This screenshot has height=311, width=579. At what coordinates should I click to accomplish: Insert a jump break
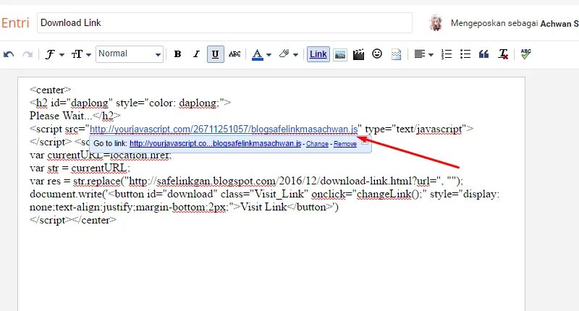coord(396,54)
